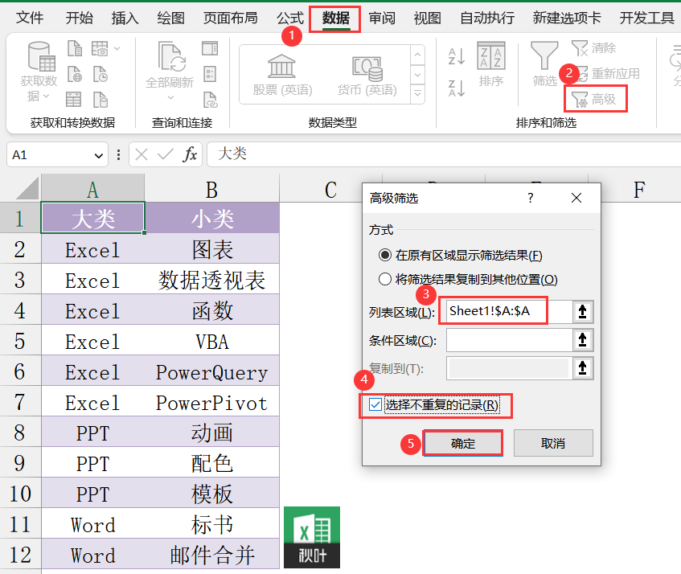Click the 全部刷新 (Refresh All) icon
This screenshot has height=574, width=681.
[x=170, y=56]
